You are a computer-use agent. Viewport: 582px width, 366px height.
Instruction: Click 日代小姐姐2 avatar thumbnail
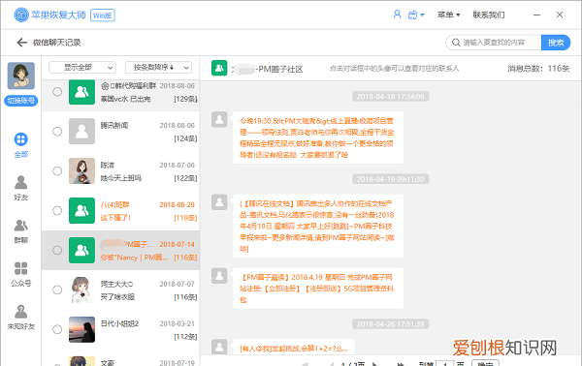[81, 329]
